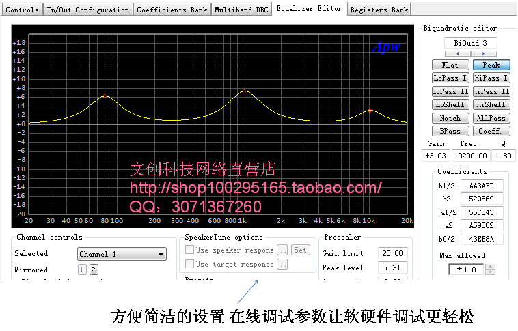Increase Max allowed value with up arrow

[x=489, y=266]
